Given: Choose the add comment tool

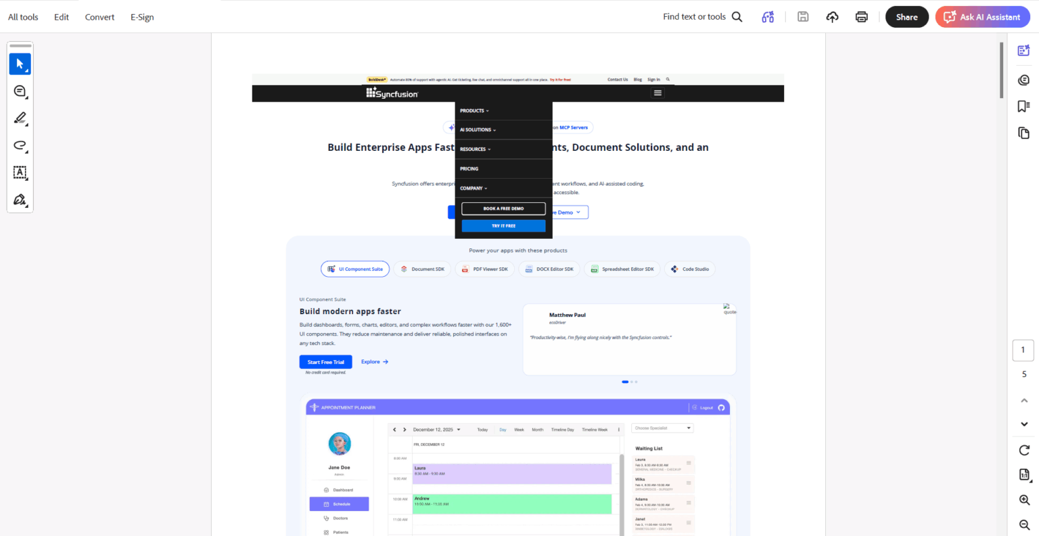Looking at the screenshot, I should [x=20, y=91].
